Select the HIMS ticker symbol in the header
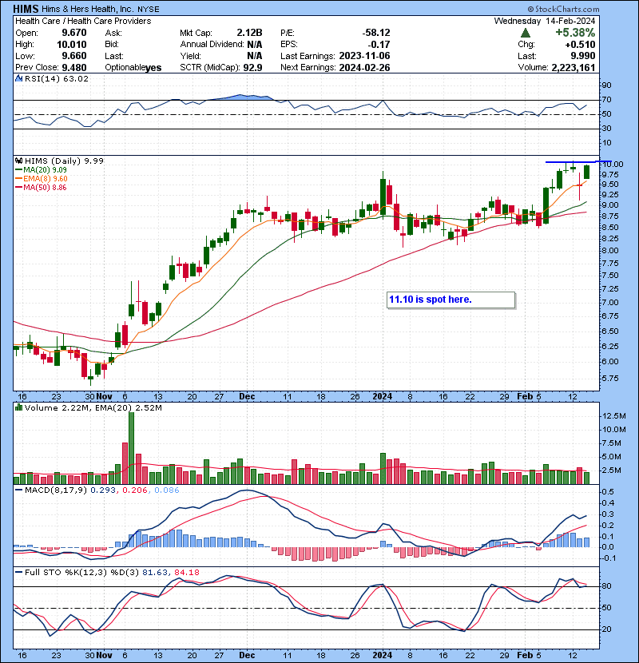The height and width of the screenshot is (663, 639). pyautogui.click(x=26, y=9)
